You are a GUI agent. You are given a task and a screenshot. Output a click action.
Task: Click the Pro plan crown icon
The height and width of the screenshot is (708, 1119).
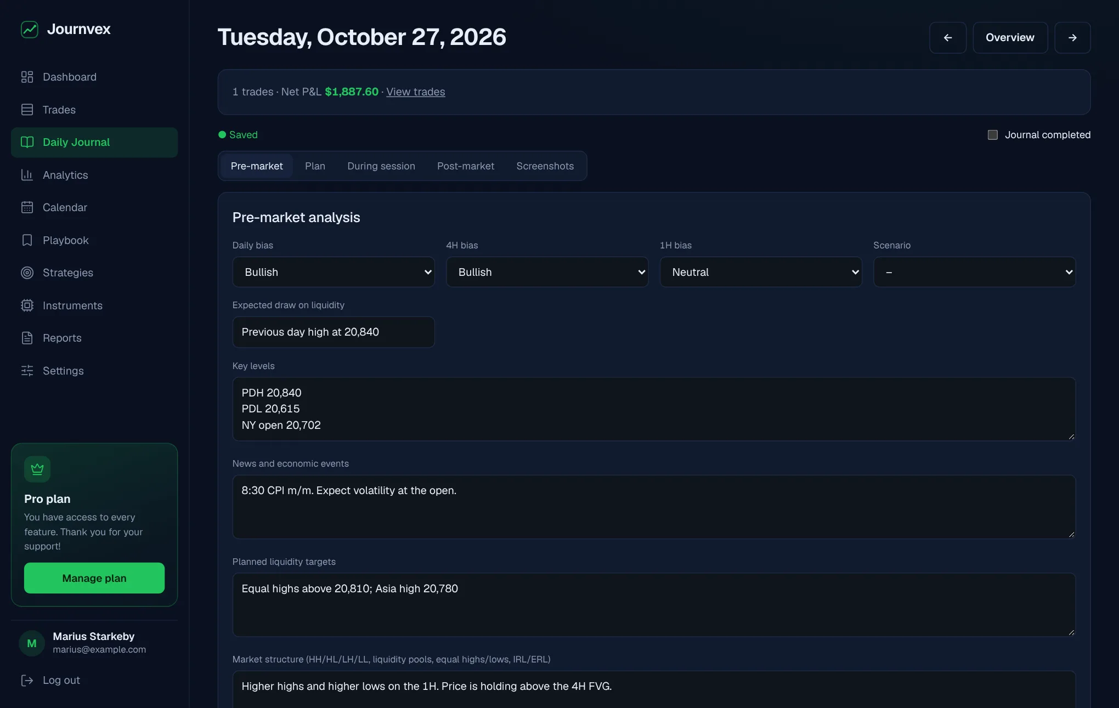coord(37,469)
